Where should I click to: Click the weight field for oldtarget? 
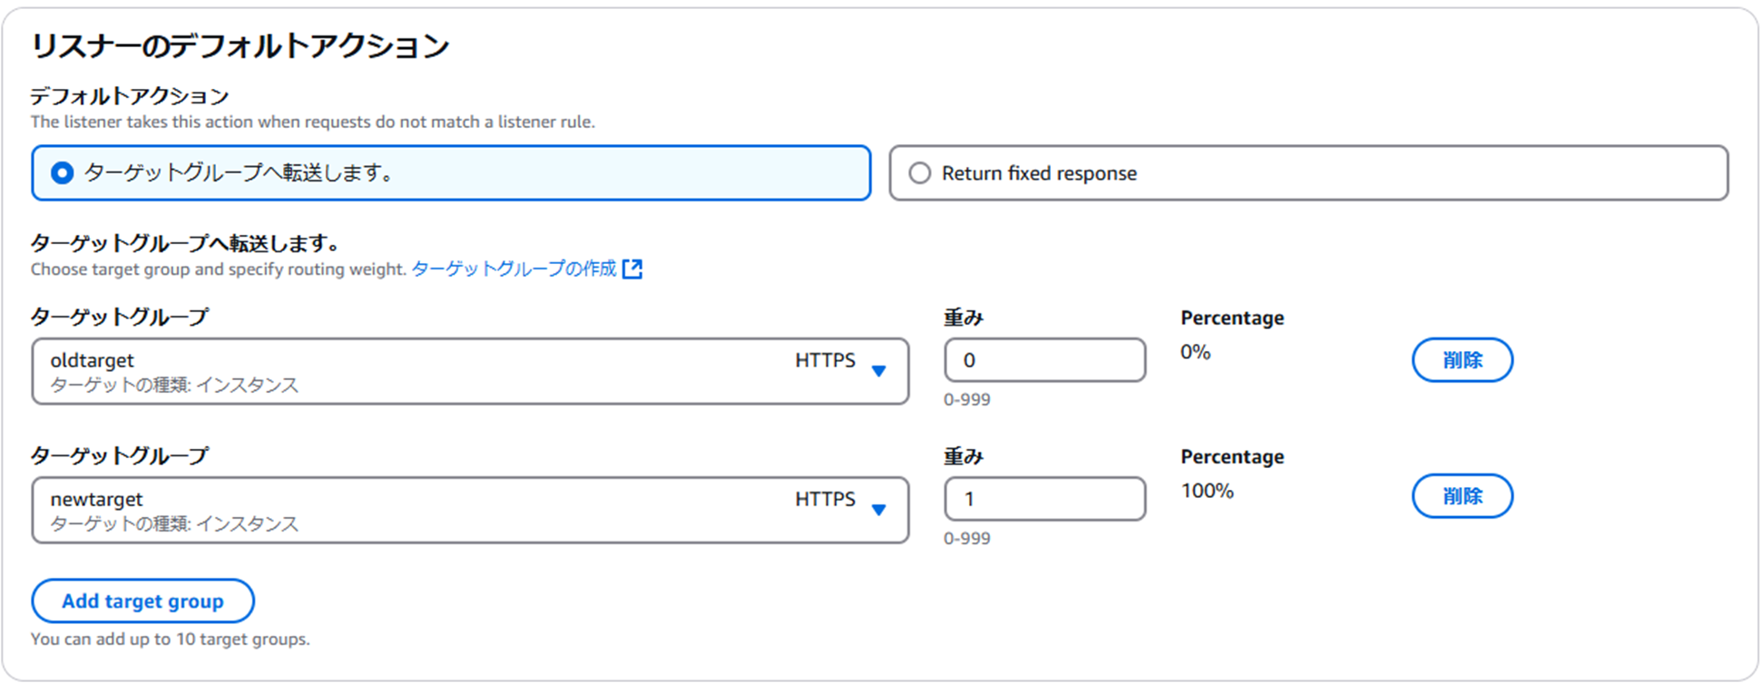pos(1044,360)
